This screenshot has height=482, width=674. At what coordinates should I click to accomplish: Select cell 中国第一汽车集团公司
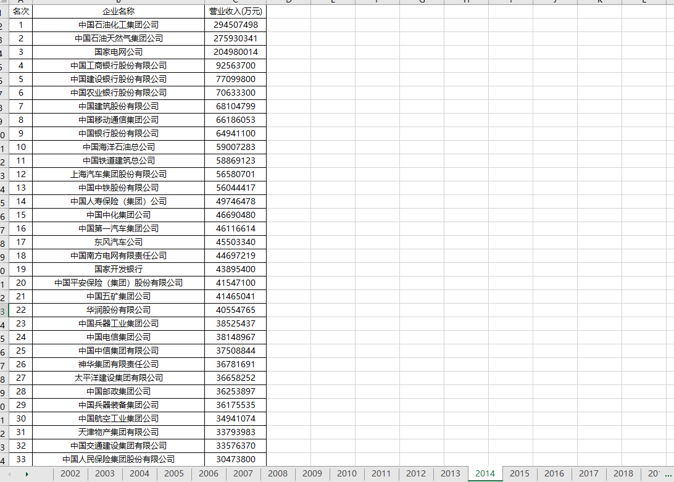(x=119, y=229)
